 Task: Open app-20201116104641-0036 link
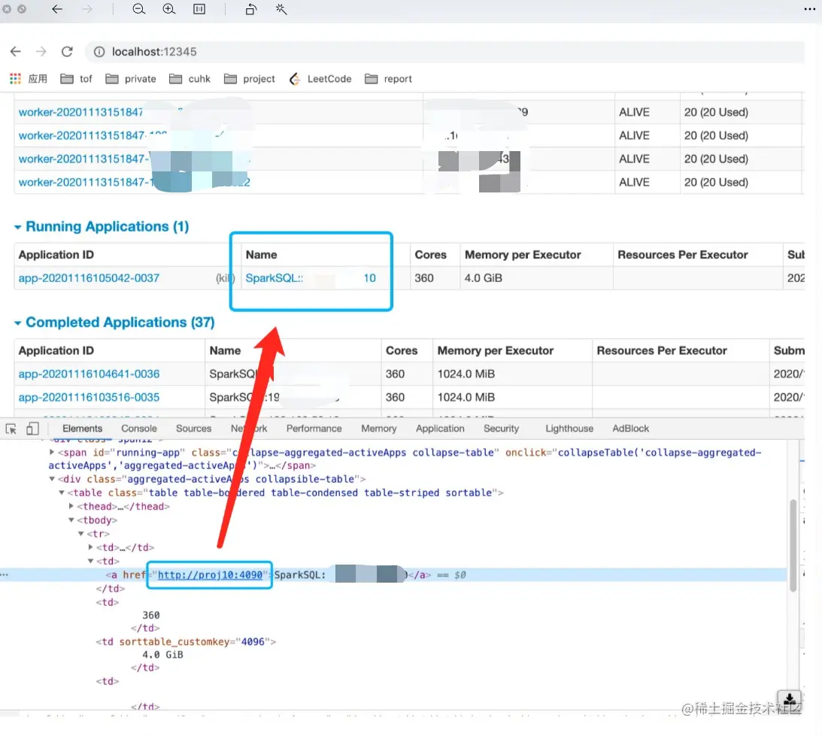pos(89,374)
